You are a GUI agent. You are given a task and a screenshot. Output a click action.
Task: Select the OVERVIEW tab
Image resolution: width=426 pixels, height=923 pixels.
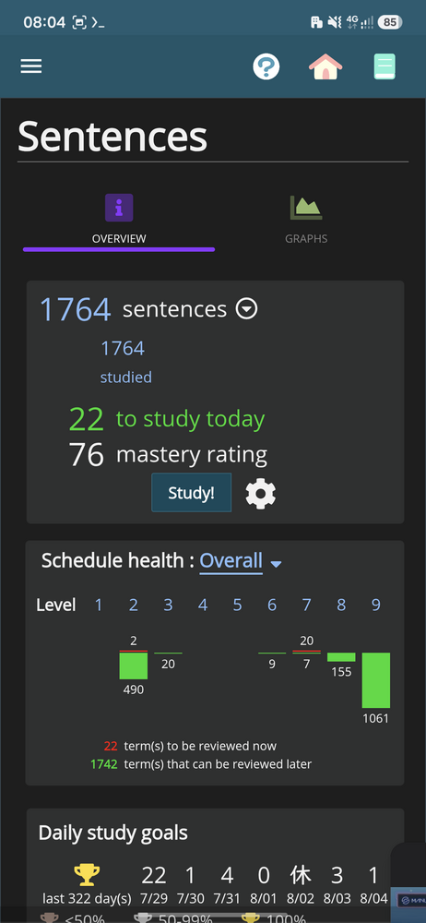tap(119, 239)
